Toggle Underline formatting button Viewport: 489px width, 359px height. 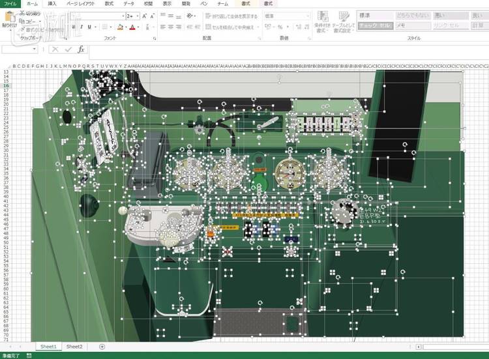[89, 27]
